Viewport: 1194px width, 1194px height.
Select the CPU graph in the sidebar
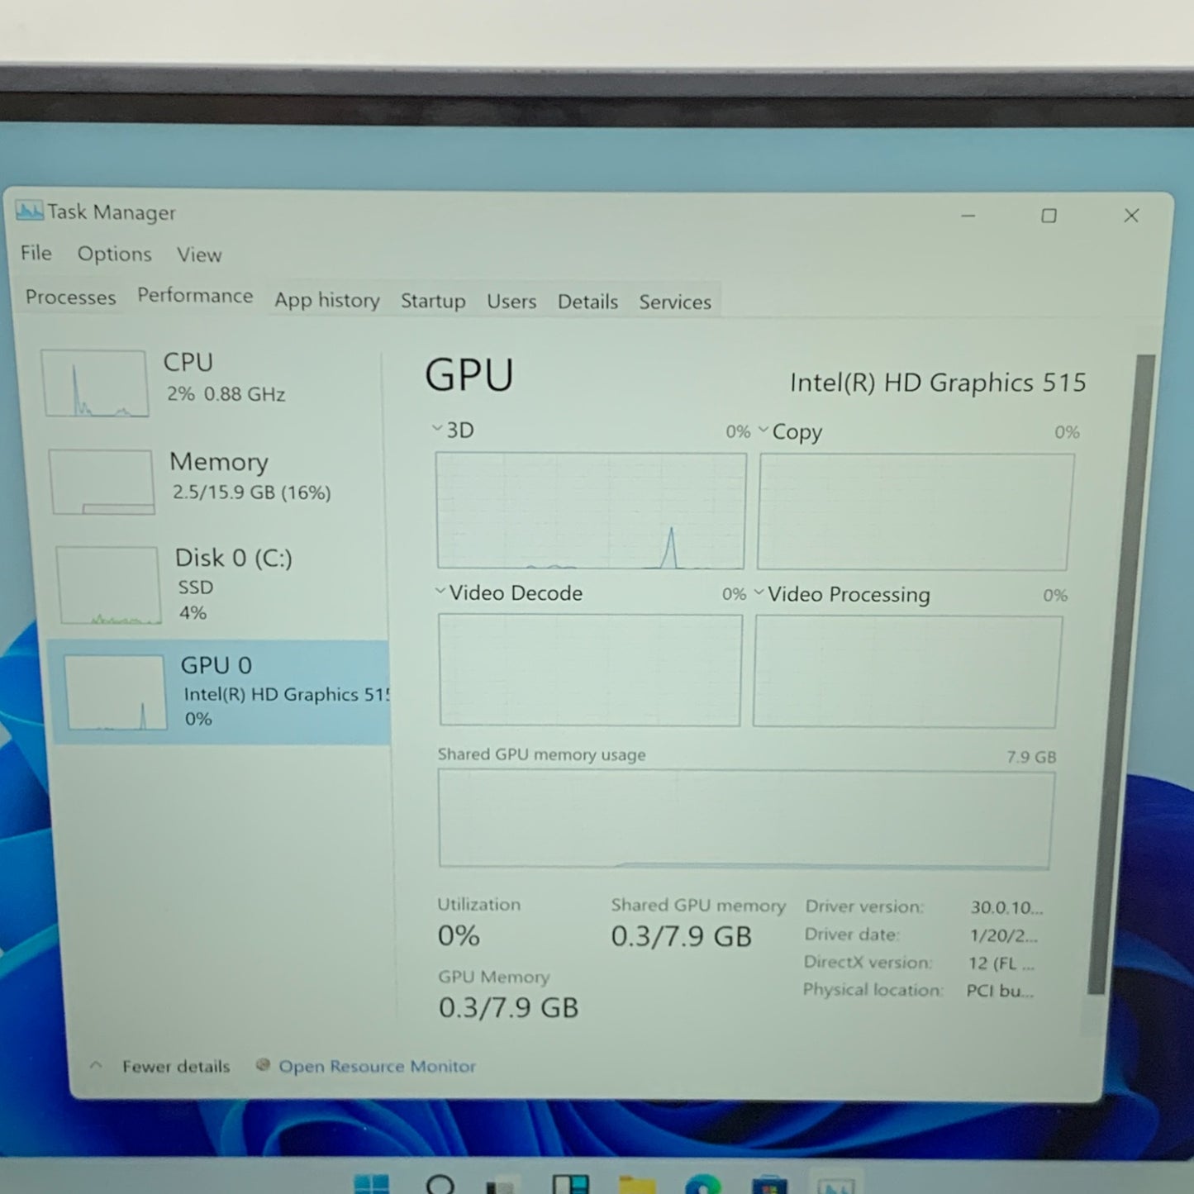[95, 382]
